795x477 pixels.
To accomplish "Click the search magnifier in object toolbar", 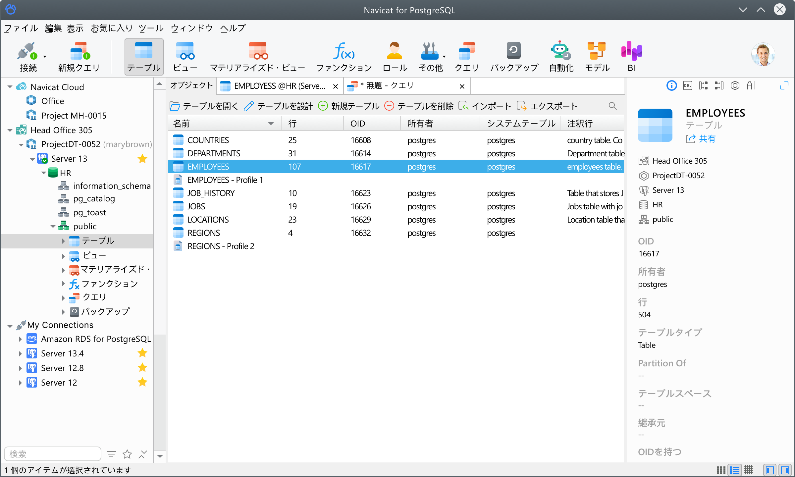I will click(612, 106).
